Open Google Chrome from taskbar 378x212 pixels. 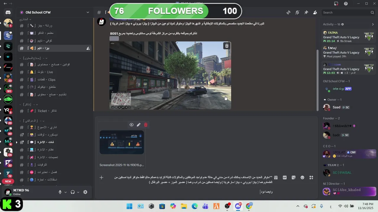click(x=249, y=206)
